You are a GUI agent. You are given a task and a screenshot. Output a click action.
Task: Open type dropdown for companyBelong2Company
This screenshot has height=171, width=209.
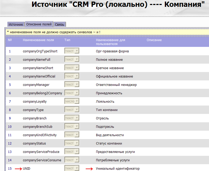[72, 93]
